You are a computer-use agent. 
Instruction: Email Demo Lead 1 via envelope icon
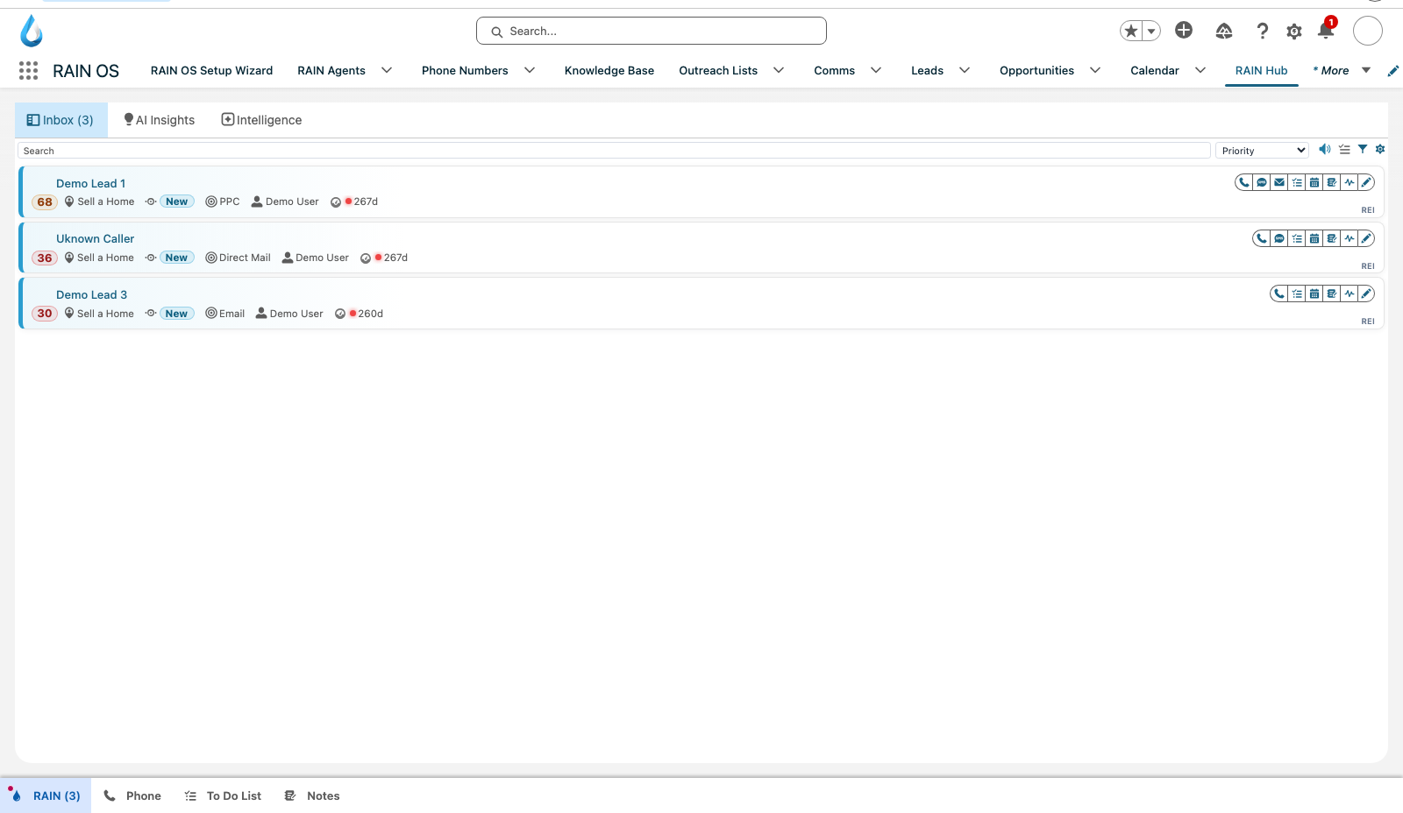1278,182
